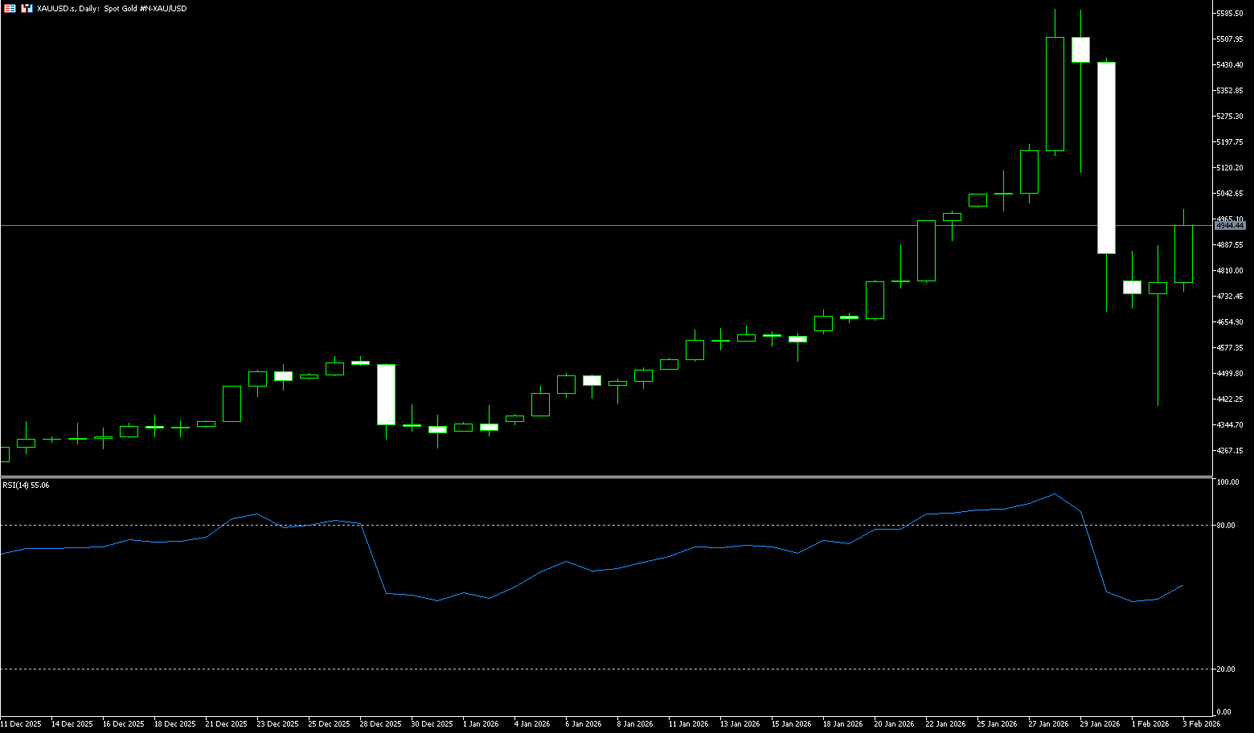
Task: Click the latest candle on 3 Feb 2026
Action: (x=1183, y=254)
